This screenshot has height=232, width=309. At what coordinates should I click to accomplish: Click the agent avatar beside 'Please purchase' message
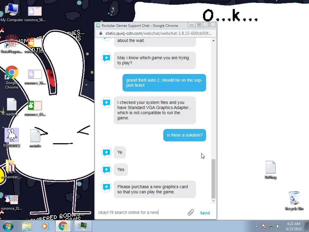(x=107, y=187)
